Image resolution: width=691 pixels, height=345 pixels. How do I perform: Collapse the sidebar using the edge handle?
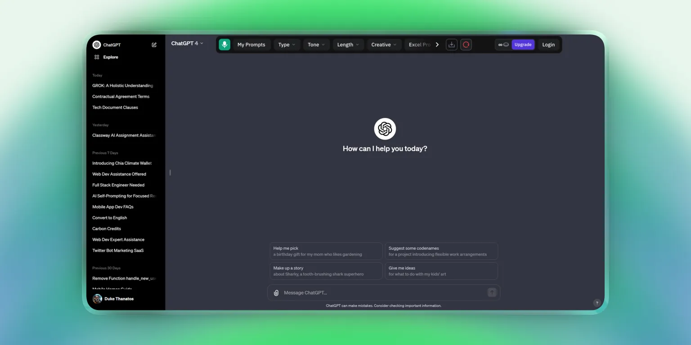(x=170, y=172)
